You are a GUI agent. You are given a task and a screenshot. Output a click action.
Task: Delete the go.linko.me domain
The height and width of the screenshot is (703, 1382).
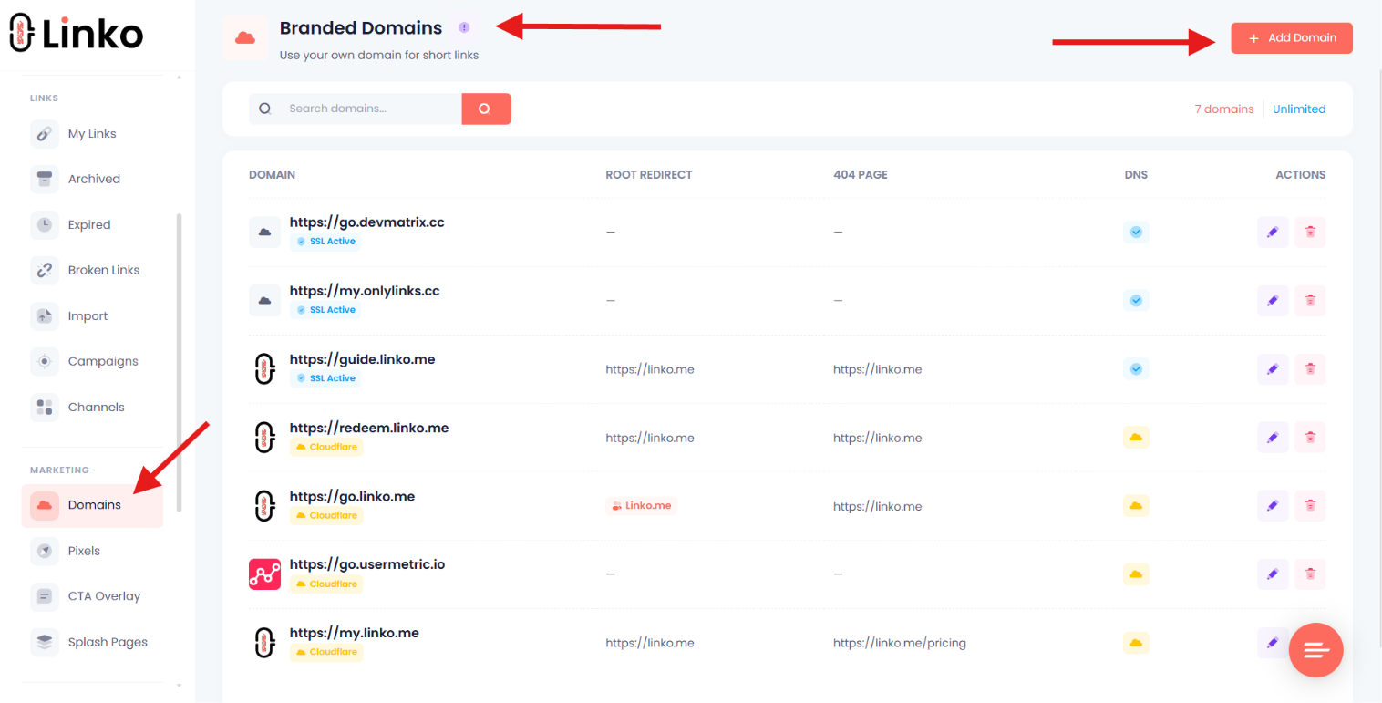1310,506
